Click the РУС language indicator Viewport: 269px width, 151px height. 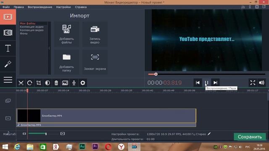click(x=248, y=147)
